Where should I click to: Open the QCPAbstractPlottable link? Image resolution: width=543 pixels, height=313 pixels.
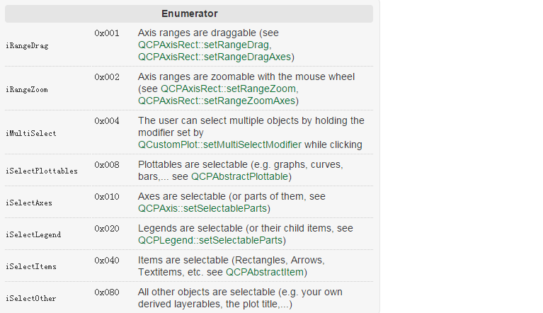[x=239, y=176]
